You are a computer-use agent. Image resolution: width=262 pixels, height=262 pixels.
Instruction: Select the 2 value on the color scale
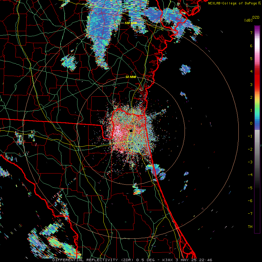pyautogui.click(x=251, y=98)
